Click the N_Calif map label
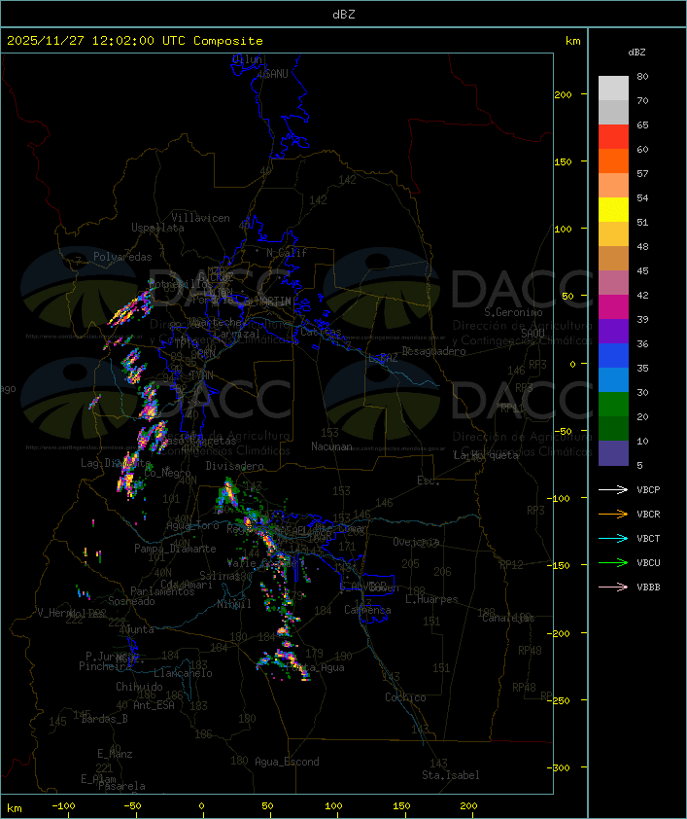The height and width of the screenshot is (819, 687). (287, 252)
